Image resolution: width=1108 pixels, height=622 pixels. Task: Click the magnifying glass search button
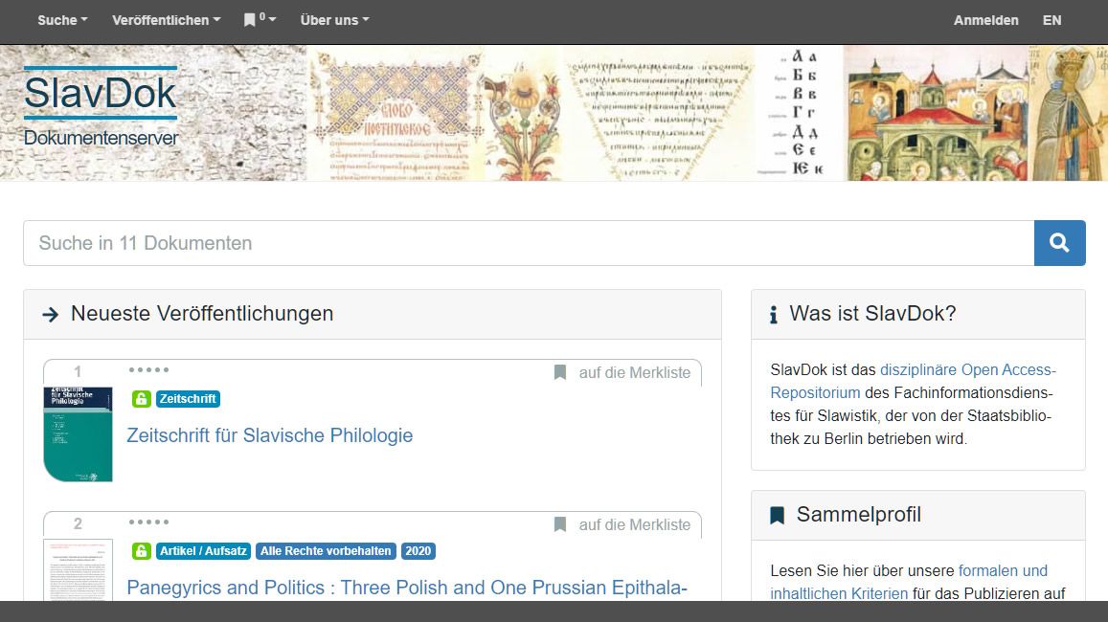click(1059, 243)
